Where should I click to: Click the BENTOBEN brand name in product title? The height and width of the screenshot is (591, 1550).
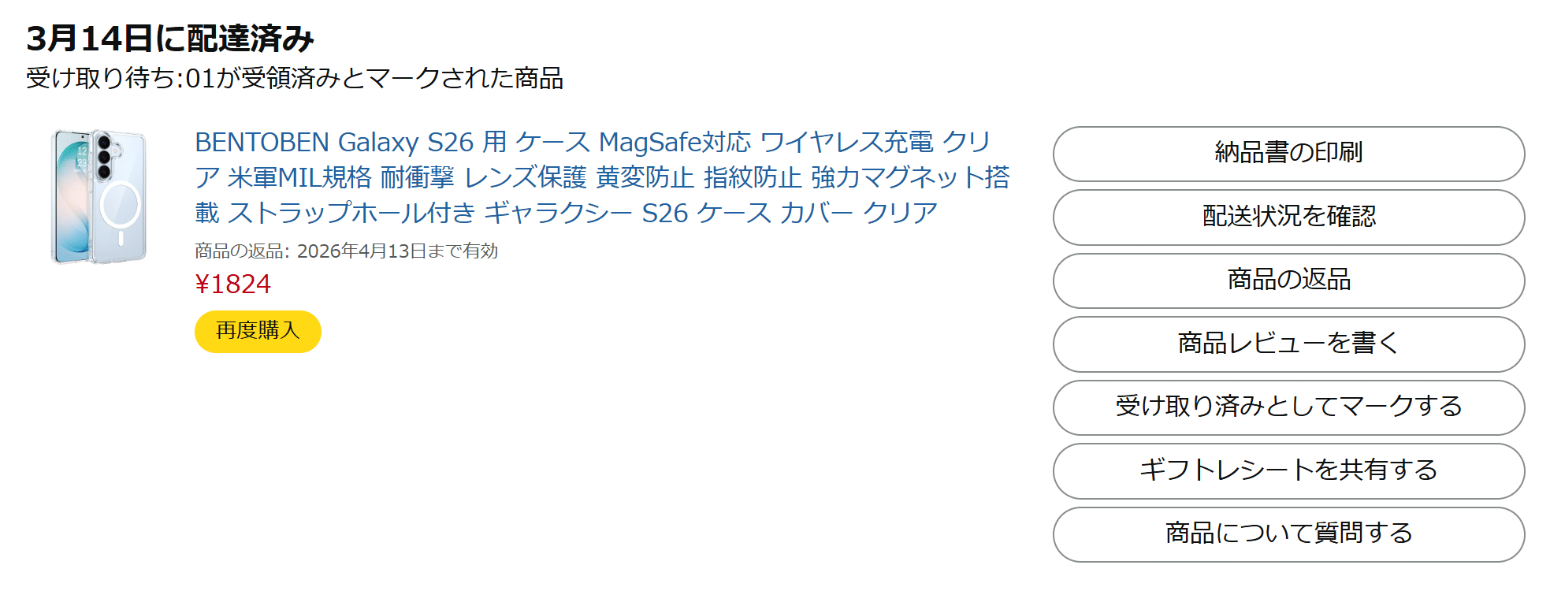[x=262, y=143]
